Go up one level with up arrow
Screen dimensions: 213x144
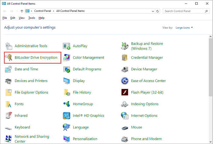(x=22, y=11)
